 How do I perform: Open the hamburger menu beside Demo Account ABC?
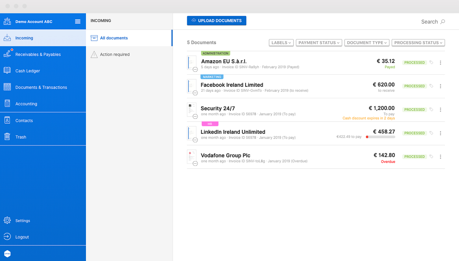(78, 21)
